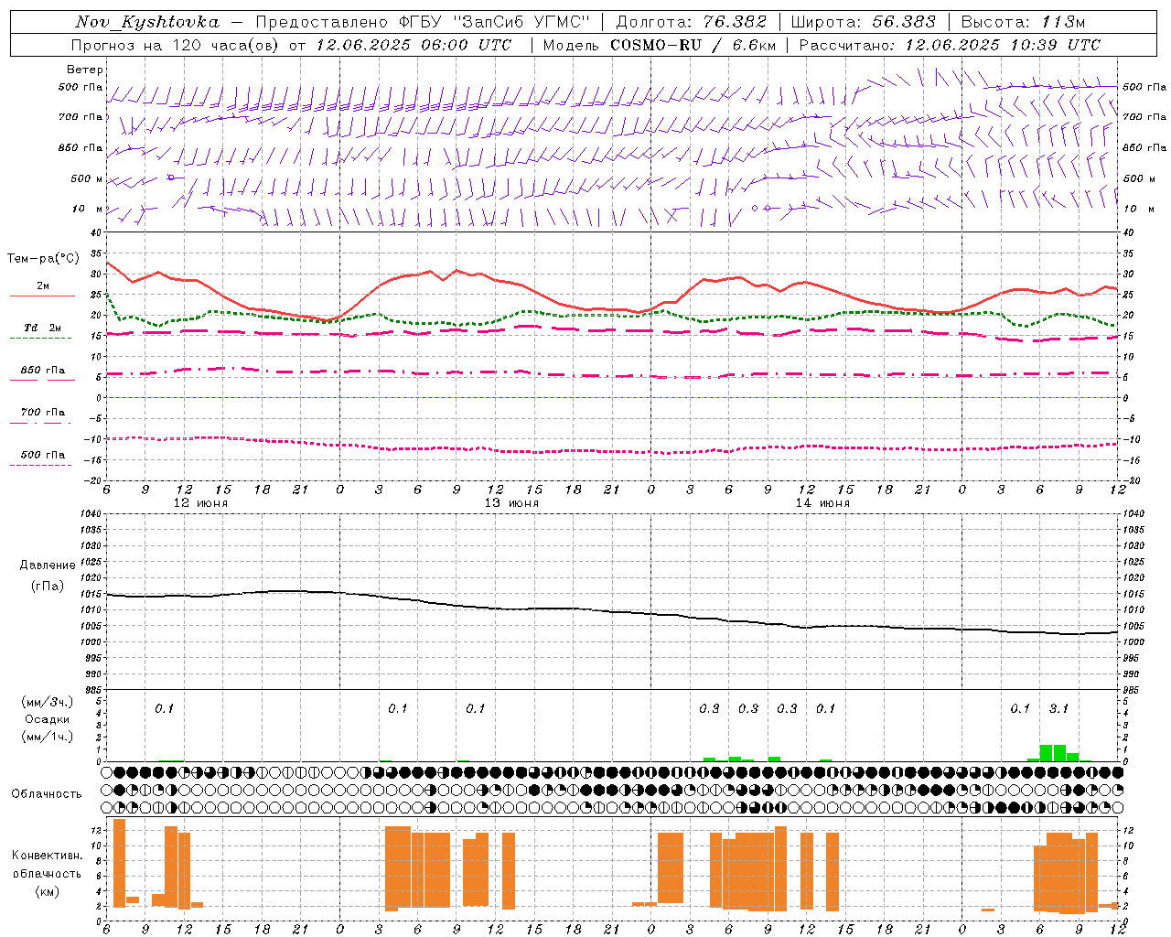Click the 'Тем-ра(°C)' temperature panel label

pyautogui.click(x=43, y=259)
